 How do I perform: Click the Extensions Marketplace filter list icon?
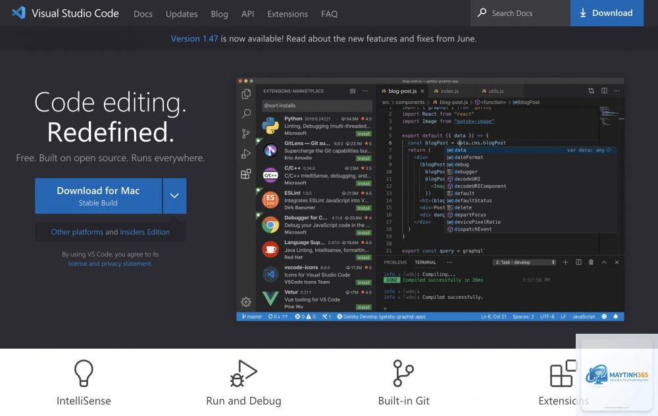click(353, 91)
